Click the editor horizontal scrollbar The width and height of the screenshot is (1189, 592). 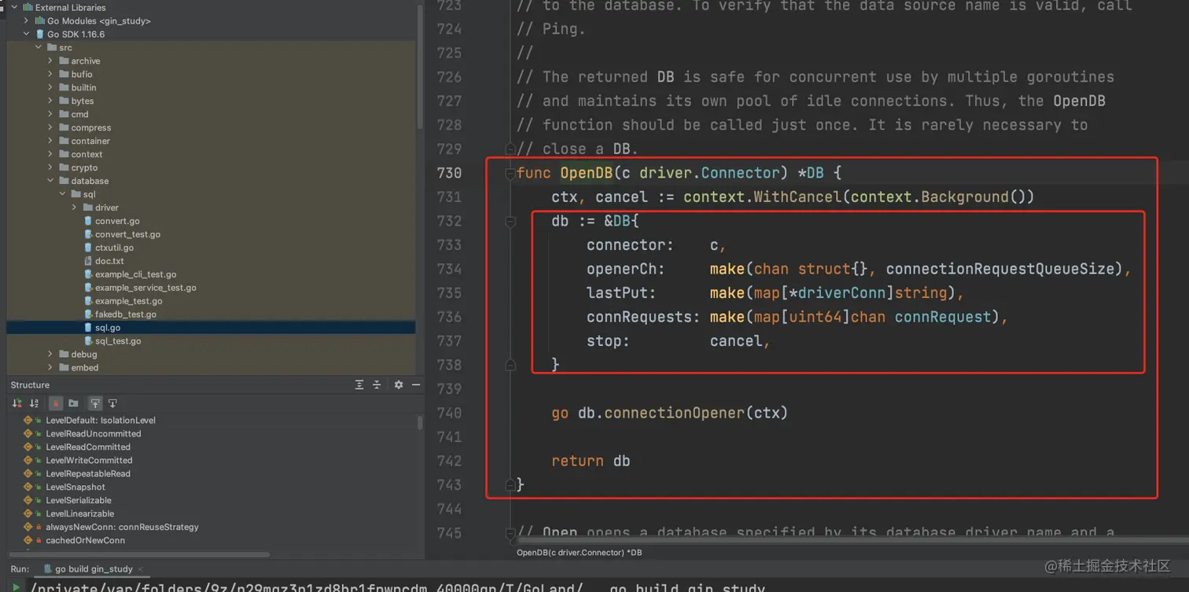853,540
